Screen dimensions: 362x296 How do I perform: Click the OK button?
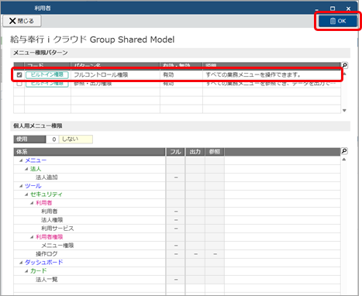click(338, 21)
